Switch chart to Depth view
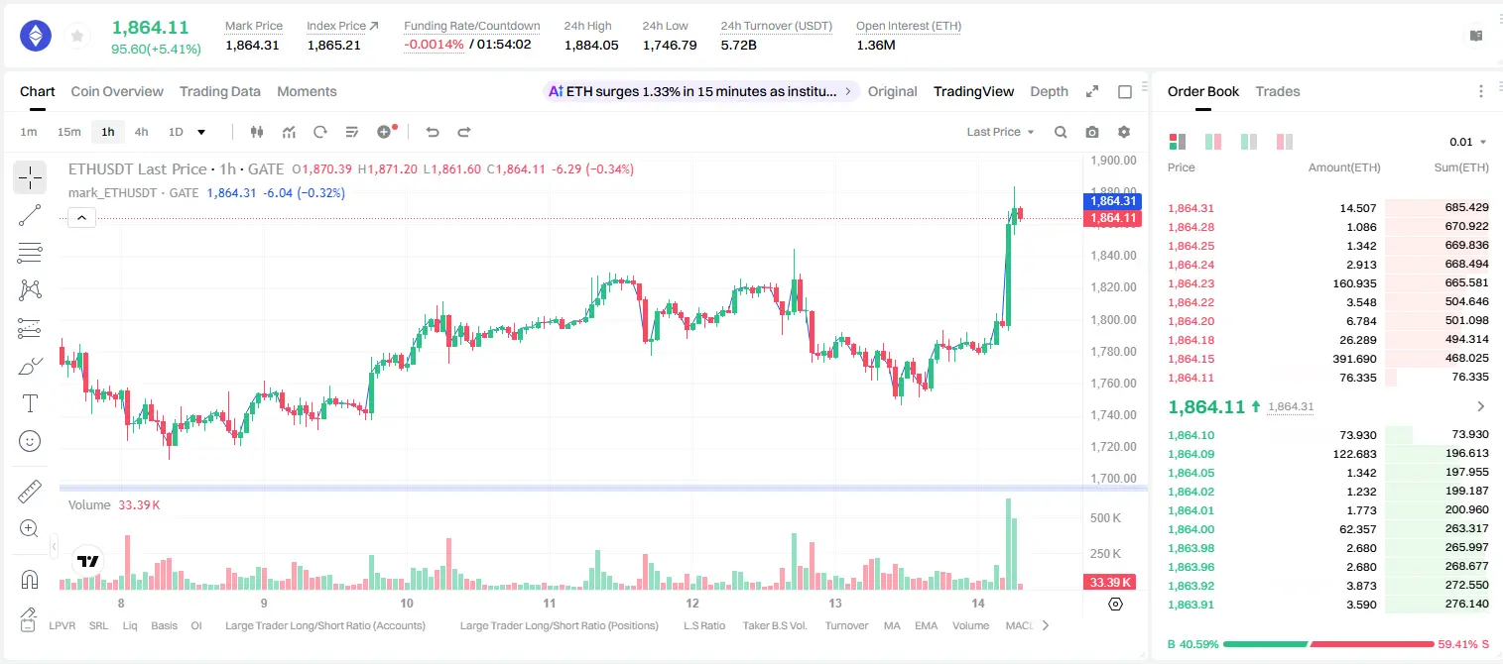This screenshot has width=1503, height=664. [1049, 91]
